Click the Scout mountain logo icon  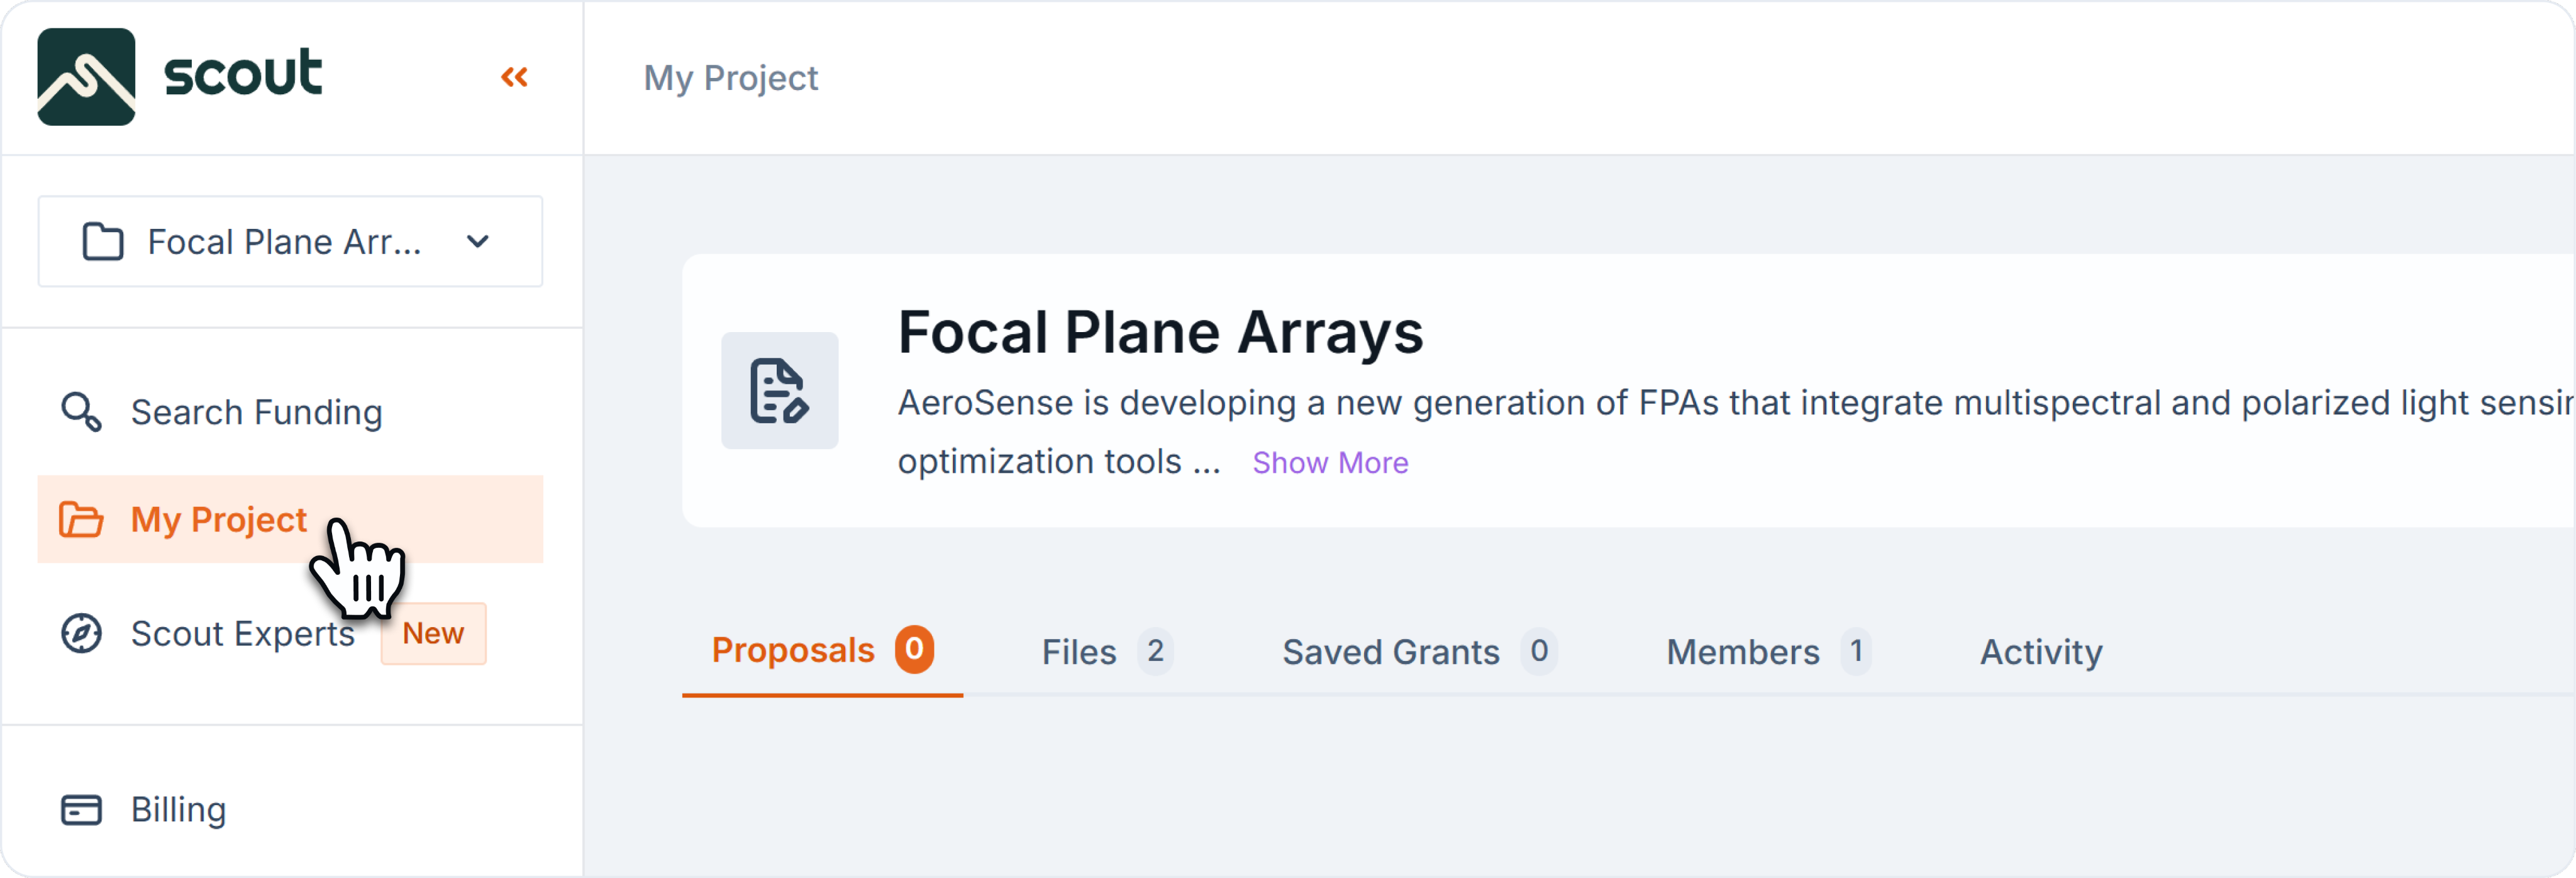tap(86, 77)
